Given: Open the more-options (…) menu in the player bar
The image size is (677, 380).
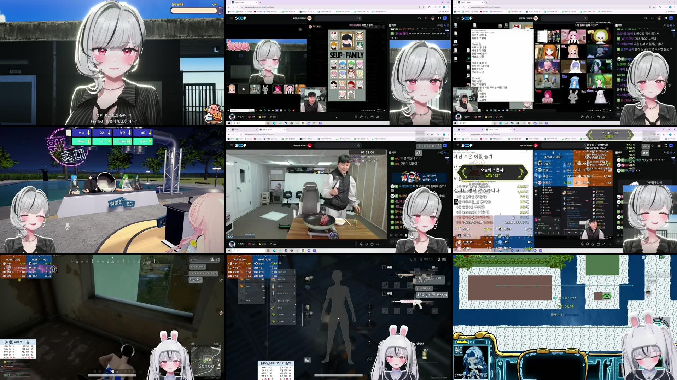Looking at the screenshot, I should pos(383,117).
